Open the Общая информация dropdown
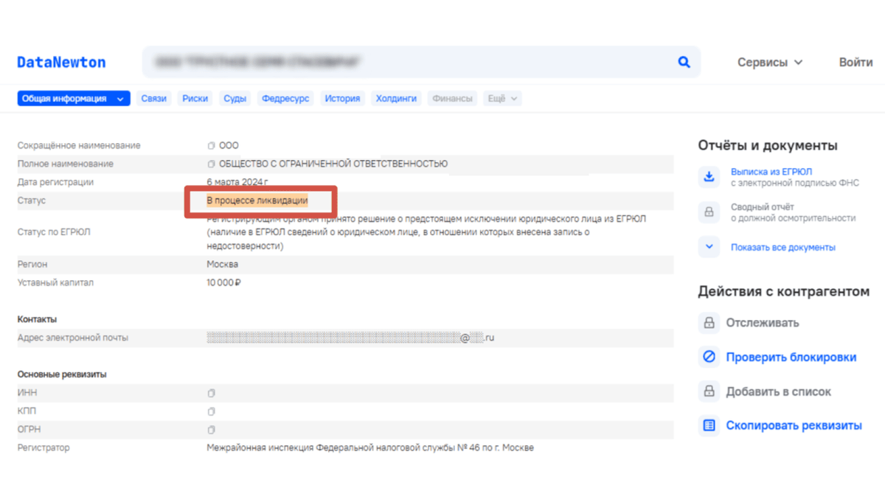 click(74, 98)
